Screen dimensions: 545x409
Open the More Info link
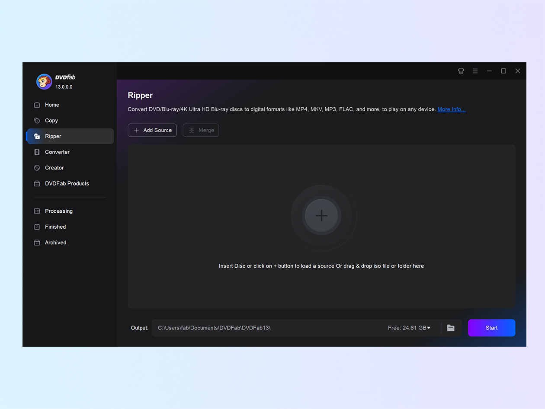click(451, 109)
